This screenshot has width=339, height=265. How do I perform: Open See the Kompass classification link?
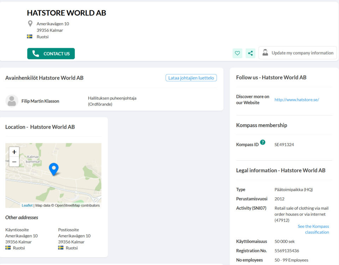coord(313,229)
